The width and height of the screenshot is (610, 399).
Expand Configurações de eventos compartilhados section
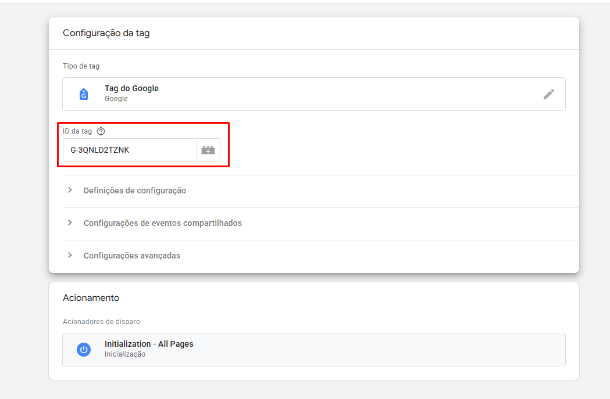(320, 224)
